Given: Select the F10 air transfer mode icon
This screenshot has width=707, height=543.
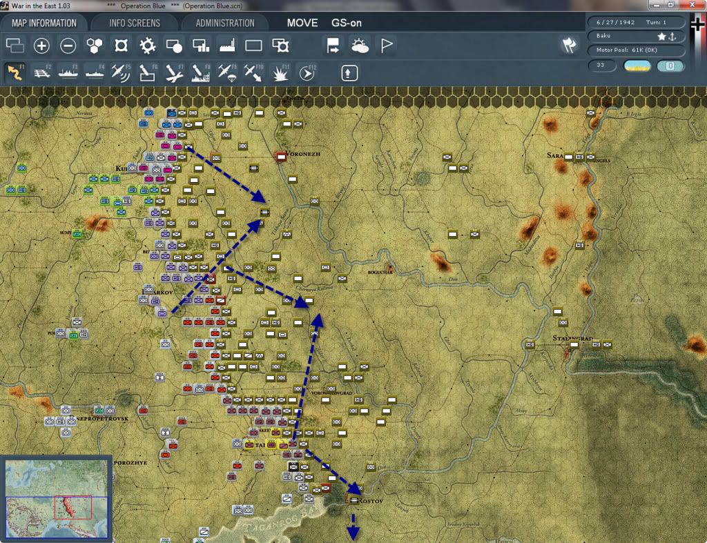Looking at the screenshot, I should (253, 72).
